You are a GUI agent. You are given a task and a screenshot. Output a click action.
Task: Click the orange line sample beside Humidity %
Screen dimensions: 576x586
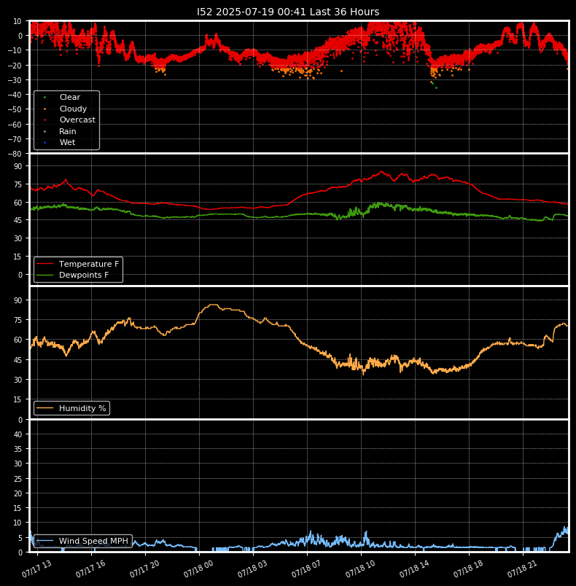click(45, 408)
